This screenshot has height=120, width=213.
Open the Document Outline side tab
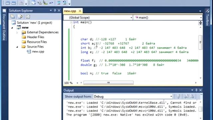point(4,25)
